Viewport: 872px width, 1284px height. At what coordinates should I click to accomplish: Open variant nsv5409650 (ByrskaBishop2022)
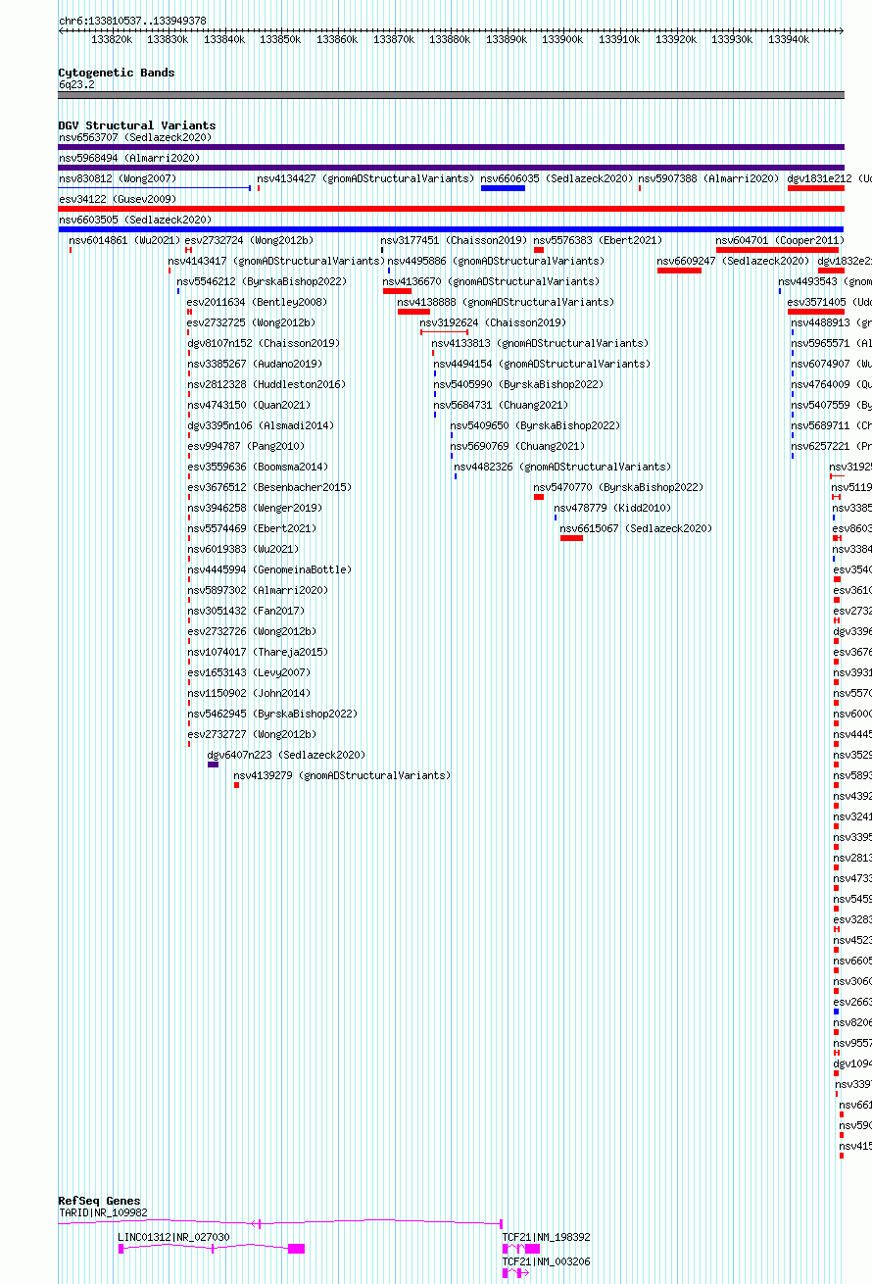535,425
